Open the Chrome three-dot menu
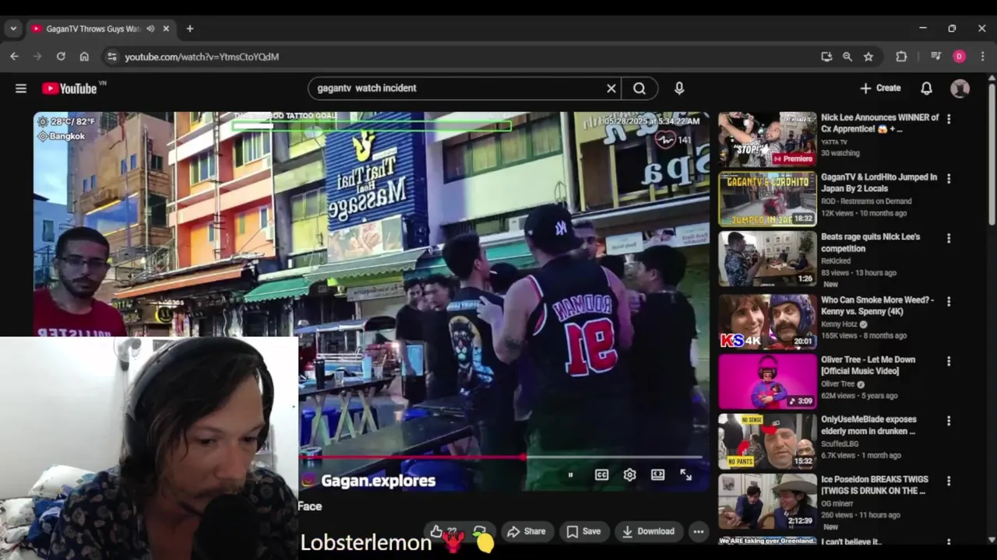This screenshot has width=997, height=560. coord(982,57)
